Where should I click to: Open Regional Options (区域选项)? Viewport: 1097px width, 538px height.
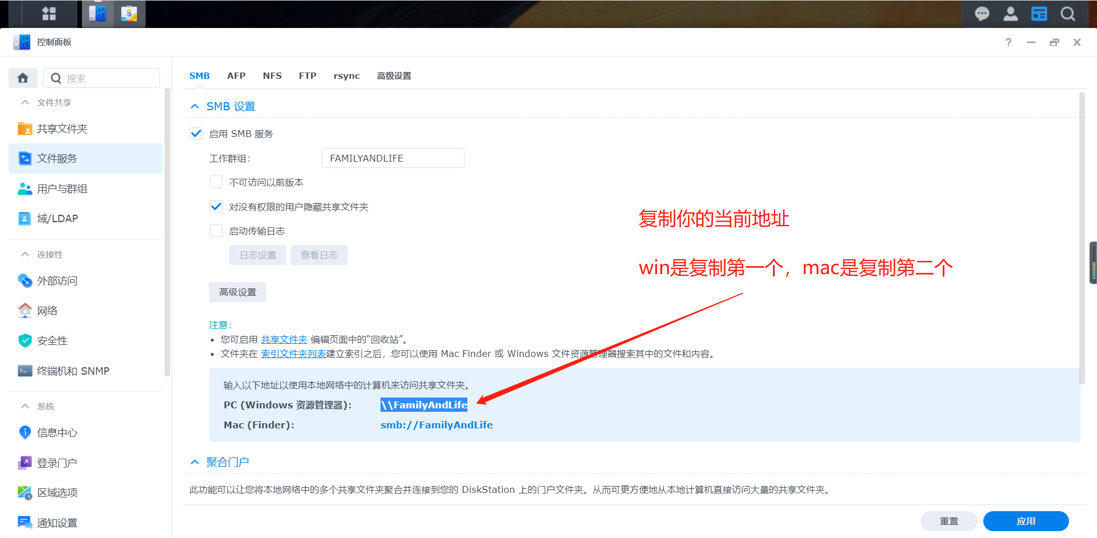[x=86, y=492]
